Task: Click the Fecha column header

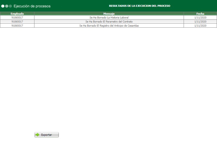Action: point(200,13)
